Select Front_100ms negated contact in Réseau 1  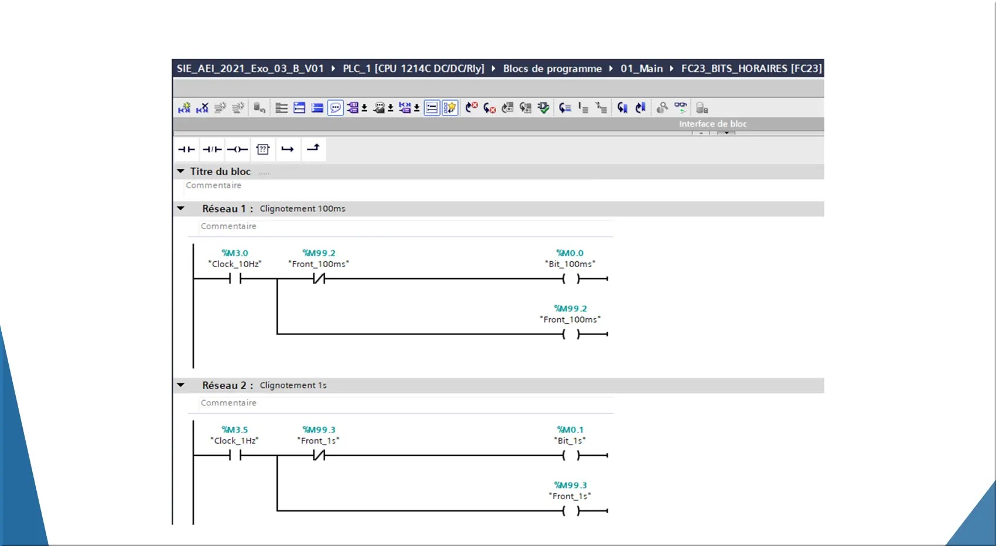click(x=319, y=279)
